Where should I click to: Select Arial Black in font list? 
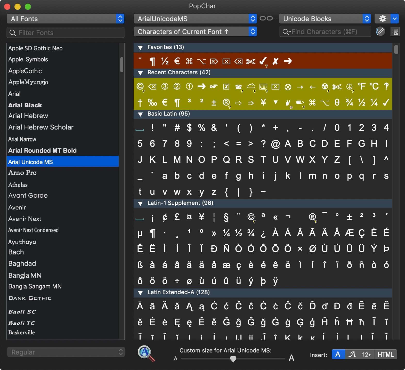click(25, 105)
